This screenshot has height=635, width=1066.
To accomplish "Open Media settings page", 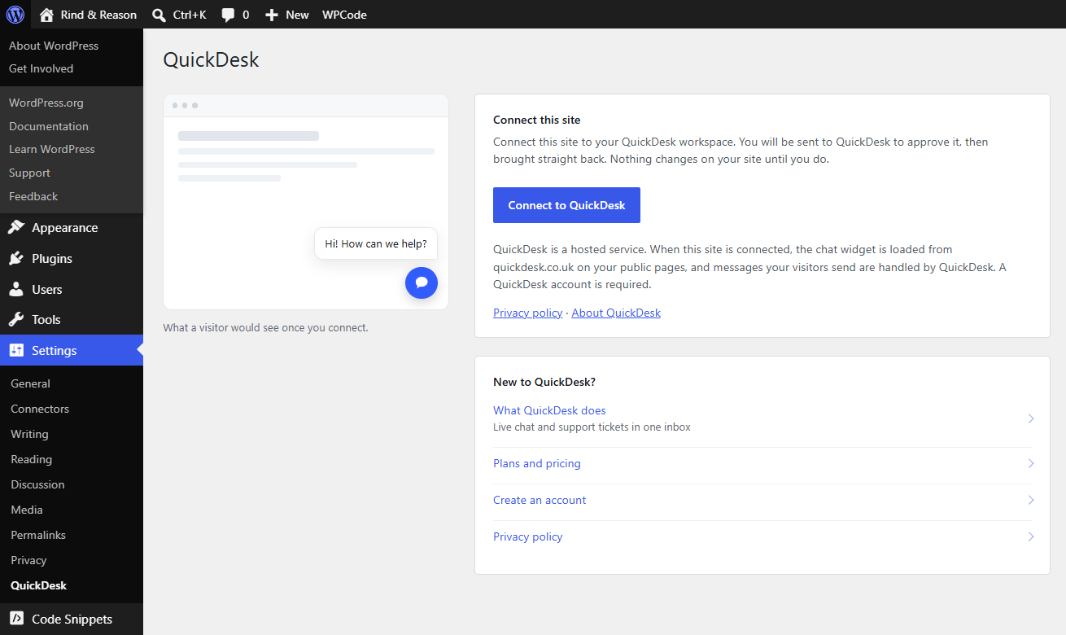I will [27, 510].
